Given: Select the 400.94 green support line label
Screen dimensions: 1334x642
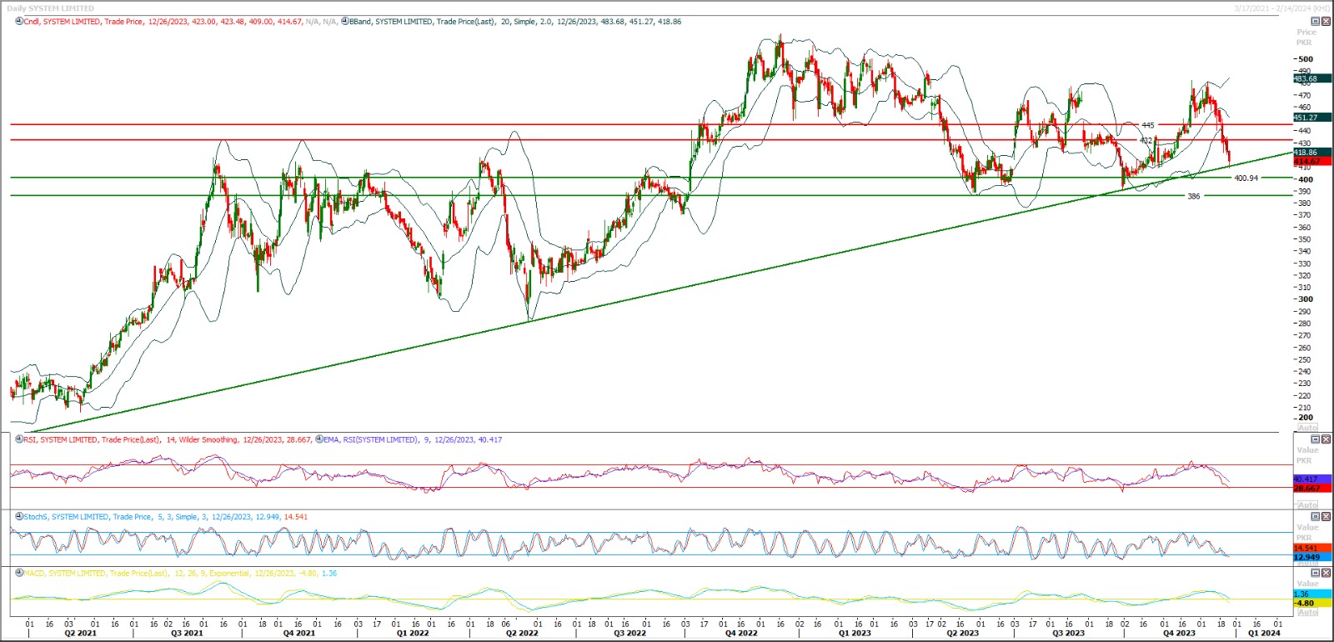Looking at the screenshot, I should [1246, 178].
